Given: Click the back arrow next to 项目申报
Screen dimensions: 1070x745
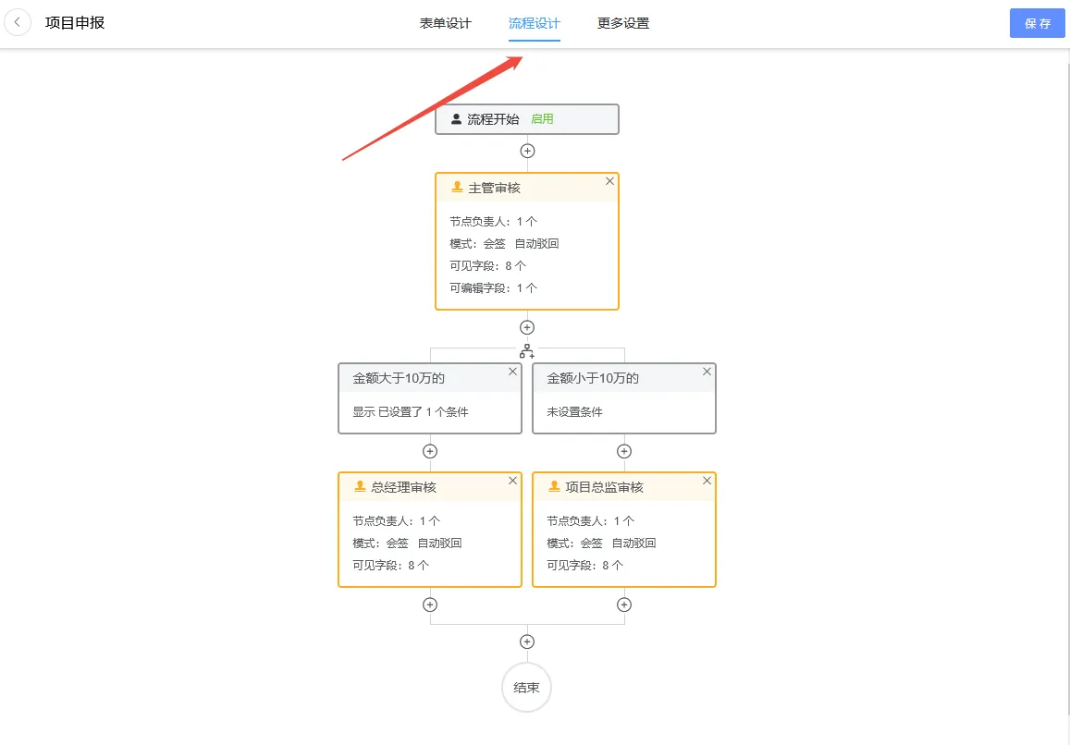Looking at the screenshot, I should pyautogui.click(x=18, y=22).
